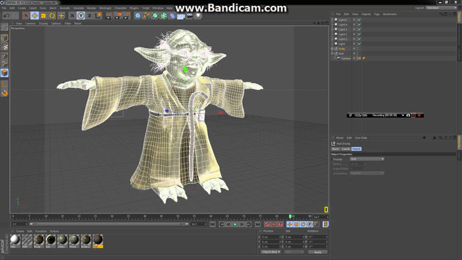
Task: Select the Live Selection arrow tool
Action: pos(26,16)
